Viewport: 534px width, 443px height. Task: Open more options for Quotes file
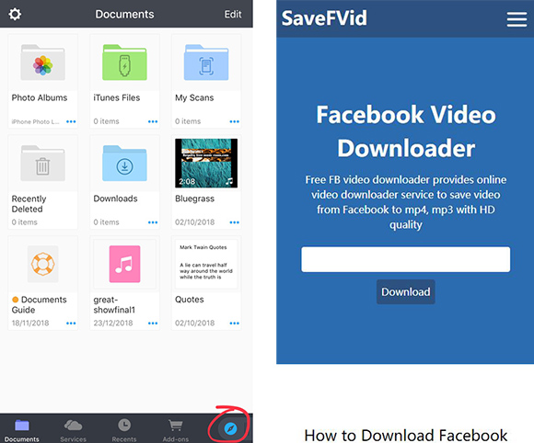(234, 324)
